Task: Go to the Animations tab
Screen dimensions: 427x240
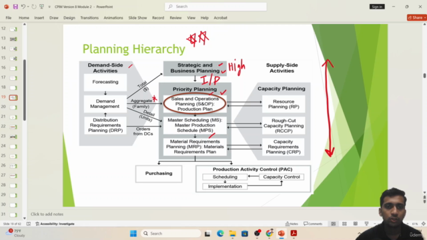Action: coord(113,18)
